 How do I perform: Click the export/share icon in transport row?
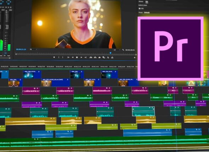click(112, 58)
